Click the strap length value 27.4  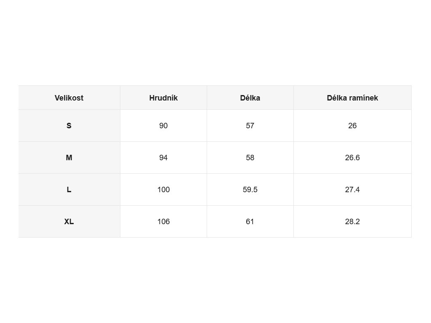click(352, 190)
